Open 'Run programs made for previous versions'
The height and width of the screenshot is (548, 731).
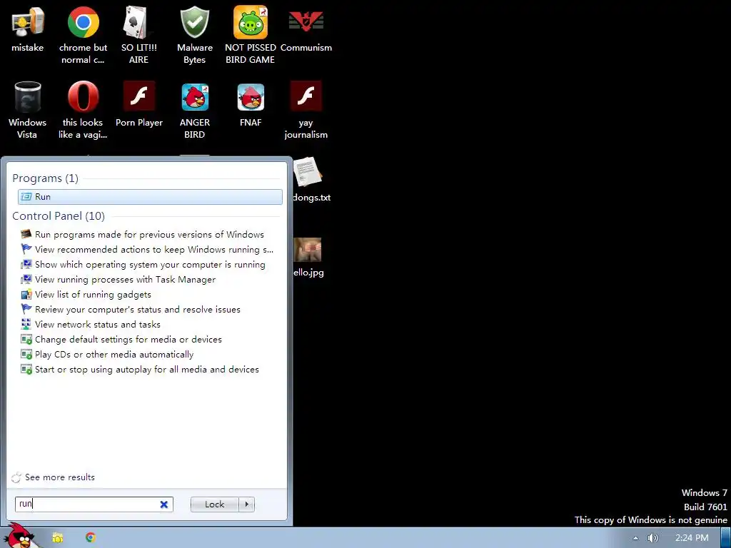coord(149,234)
